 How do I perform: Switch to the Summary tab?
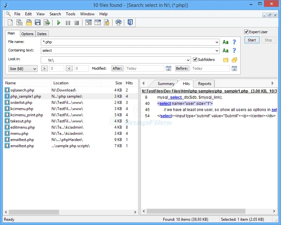click(166, 84)
